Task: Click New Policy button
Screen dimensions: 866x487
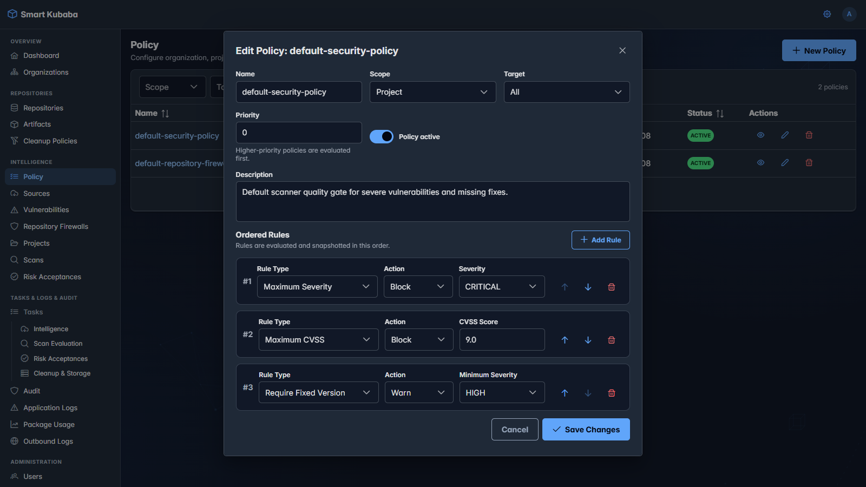Action: [819, 50]
